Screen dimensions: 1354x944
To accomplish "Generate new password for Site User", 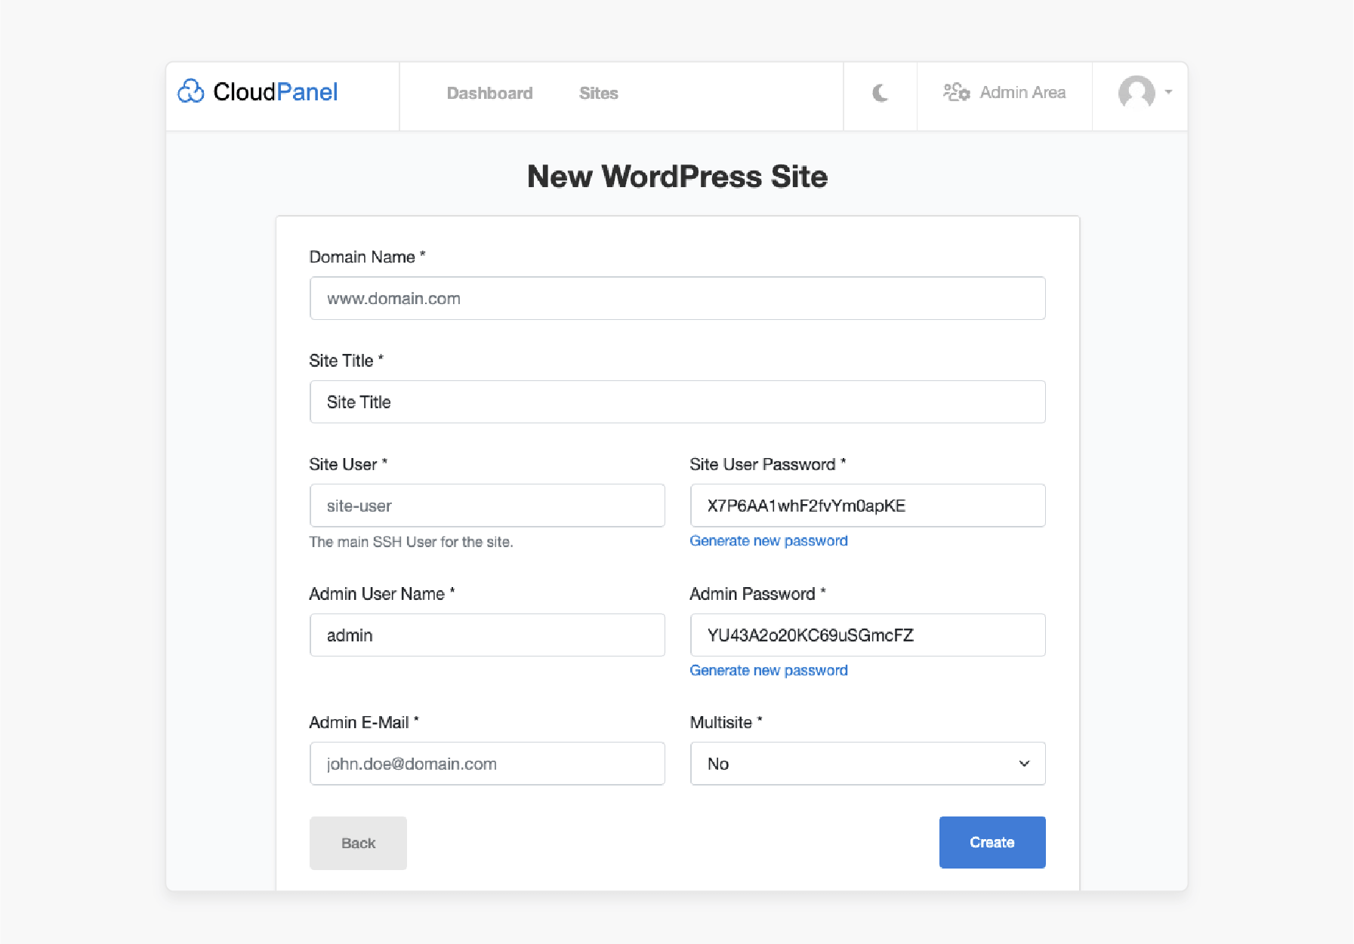I will point(769,541).
